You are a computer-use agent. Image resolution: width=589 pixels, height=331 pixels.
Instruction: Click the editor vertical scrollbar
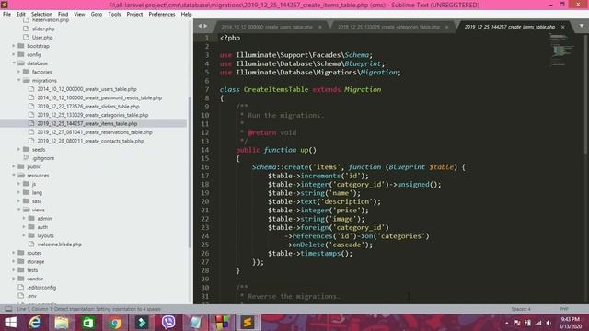[586, 94]
